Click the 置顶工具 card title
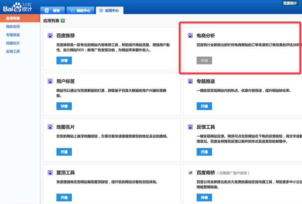 (66, 173)
